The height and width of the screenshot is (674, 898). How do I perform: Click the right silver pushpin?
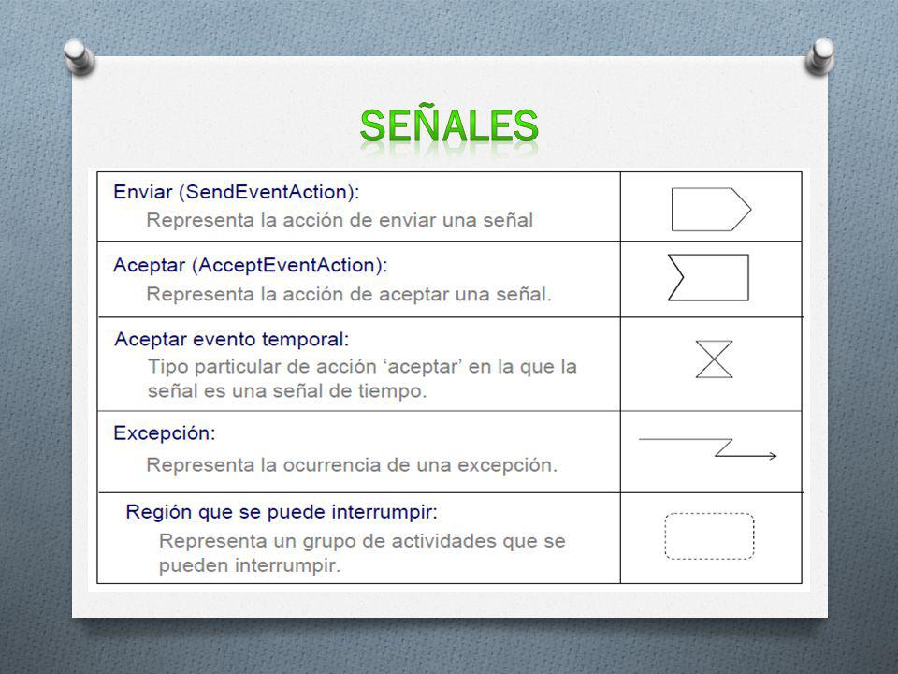pyautogui.click(x=820, y=56)
